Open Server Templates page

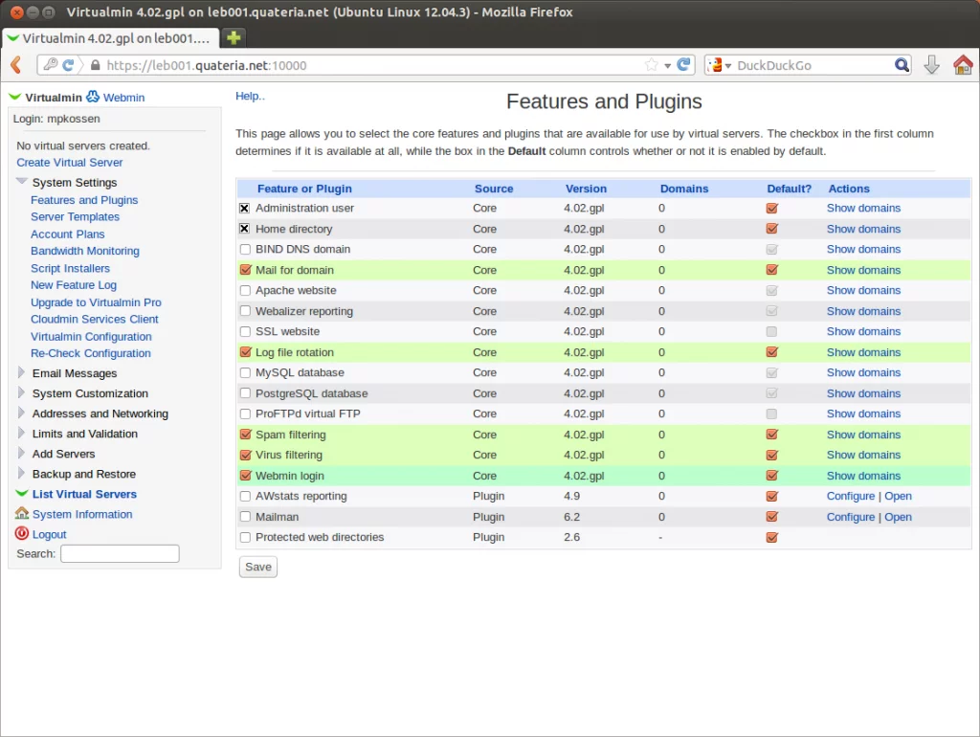click(x=75, y=217)
